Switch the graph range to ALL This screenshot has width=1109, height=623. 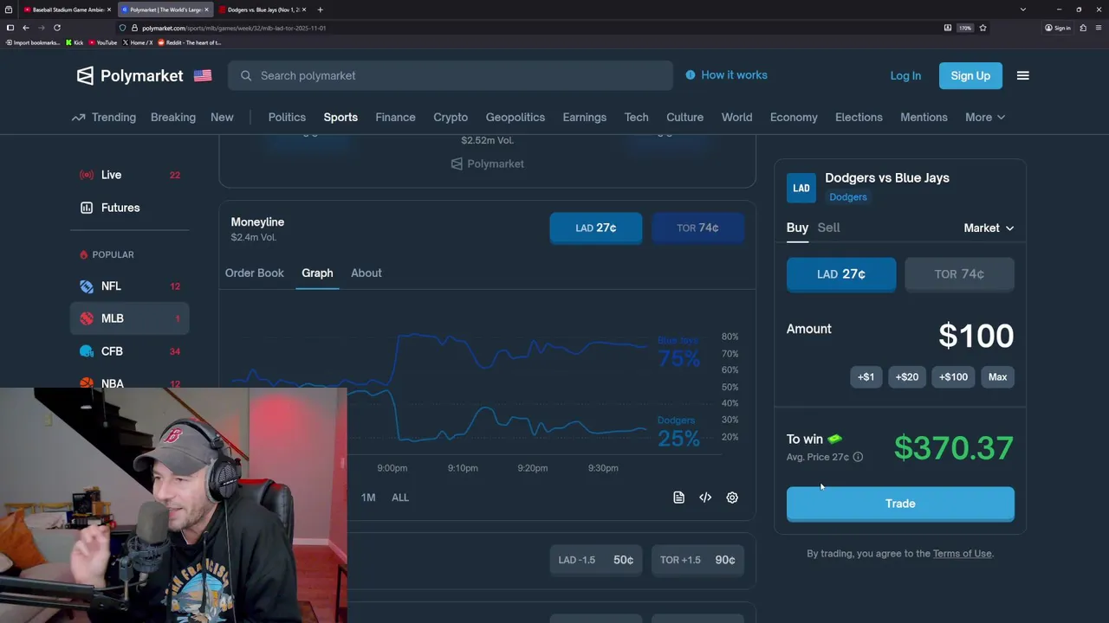[x=399, y=498]
